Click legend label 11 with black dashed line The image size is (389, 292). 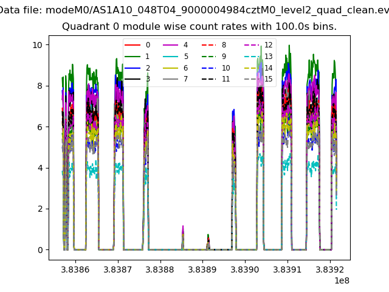click(225, 79)
